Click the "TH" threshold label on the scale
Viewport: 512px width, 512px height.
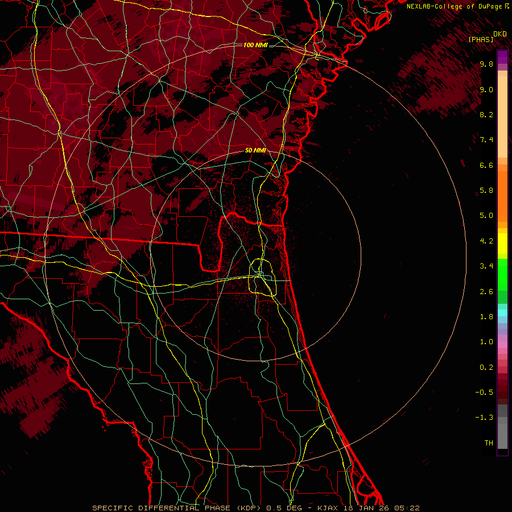(x=489, y=443)
